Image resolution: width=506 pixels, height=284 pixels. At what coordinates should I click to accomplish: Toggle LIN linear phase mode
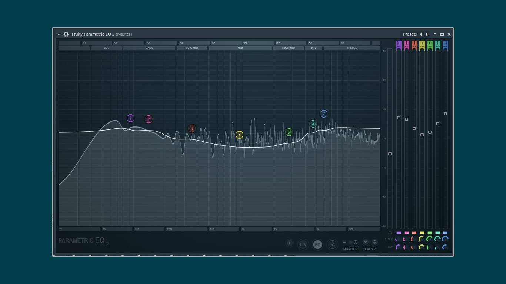tap(303, 245)
